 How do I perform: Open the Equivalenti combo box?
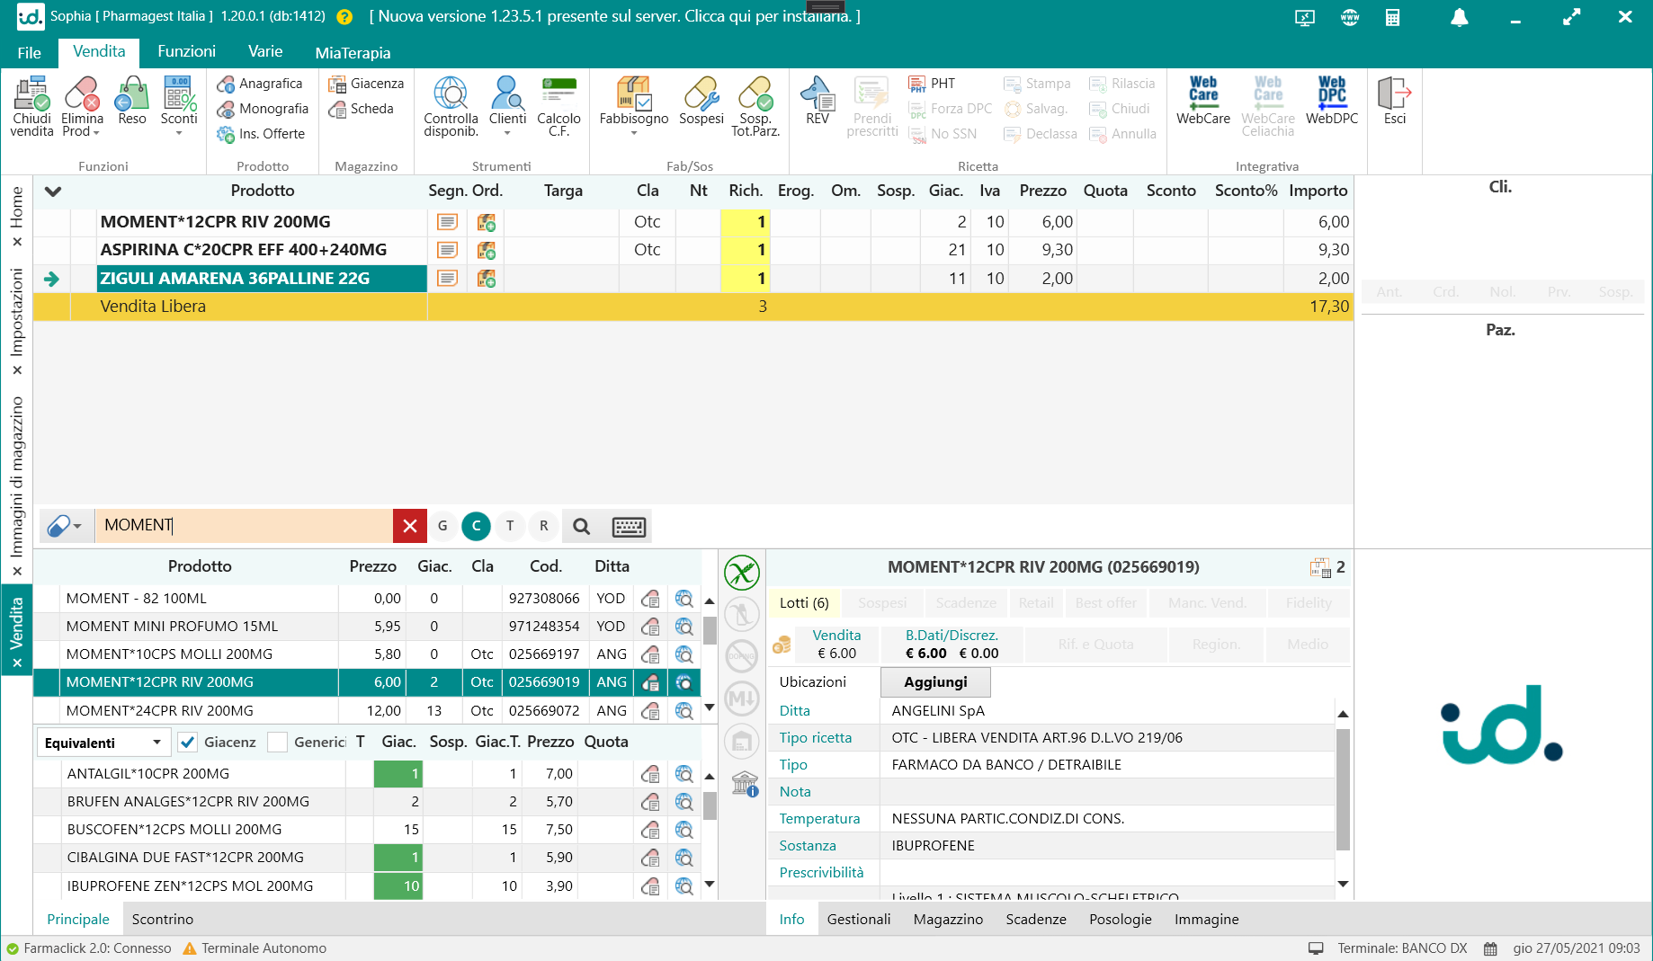[x=103, y=743]
